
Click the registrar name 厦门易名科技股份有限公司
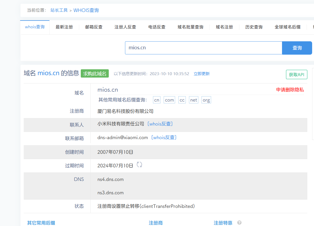pos(125,111)
